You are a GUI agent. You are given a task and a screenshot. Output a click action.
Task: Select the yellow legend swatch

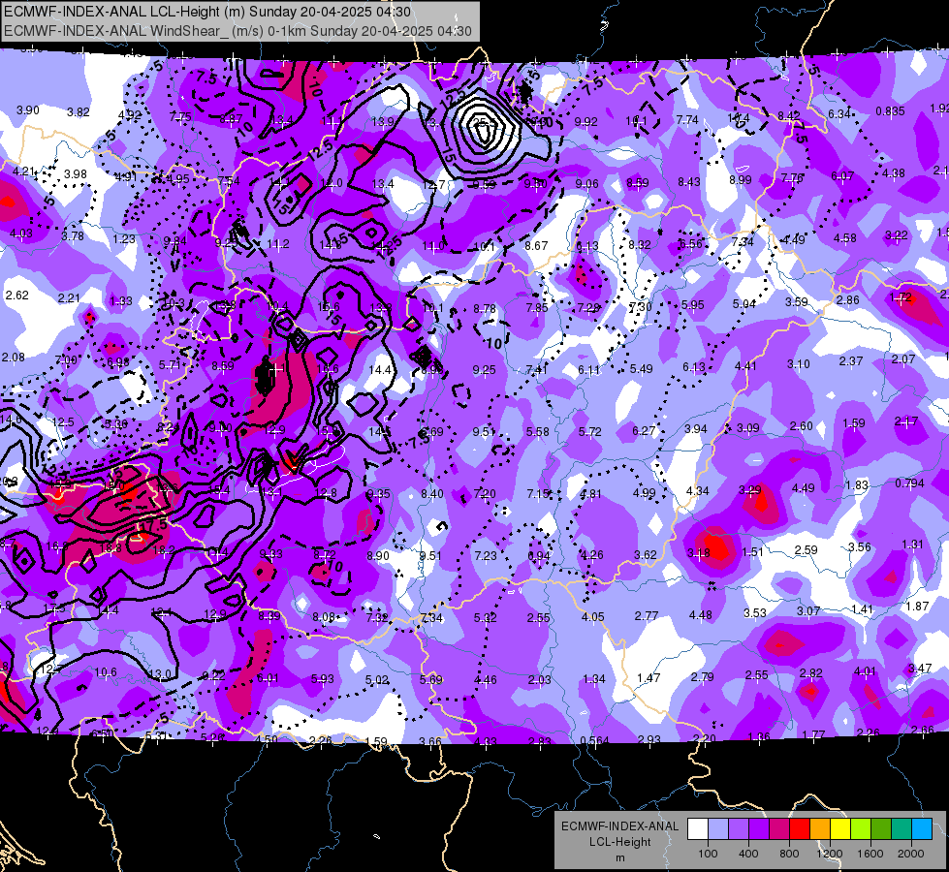pyautogui.click(x=840, y=829)
